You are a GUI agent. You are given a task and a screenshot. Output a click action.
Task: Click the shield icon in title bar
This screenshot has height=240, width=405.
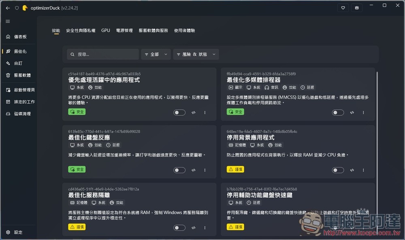point(17,8)
